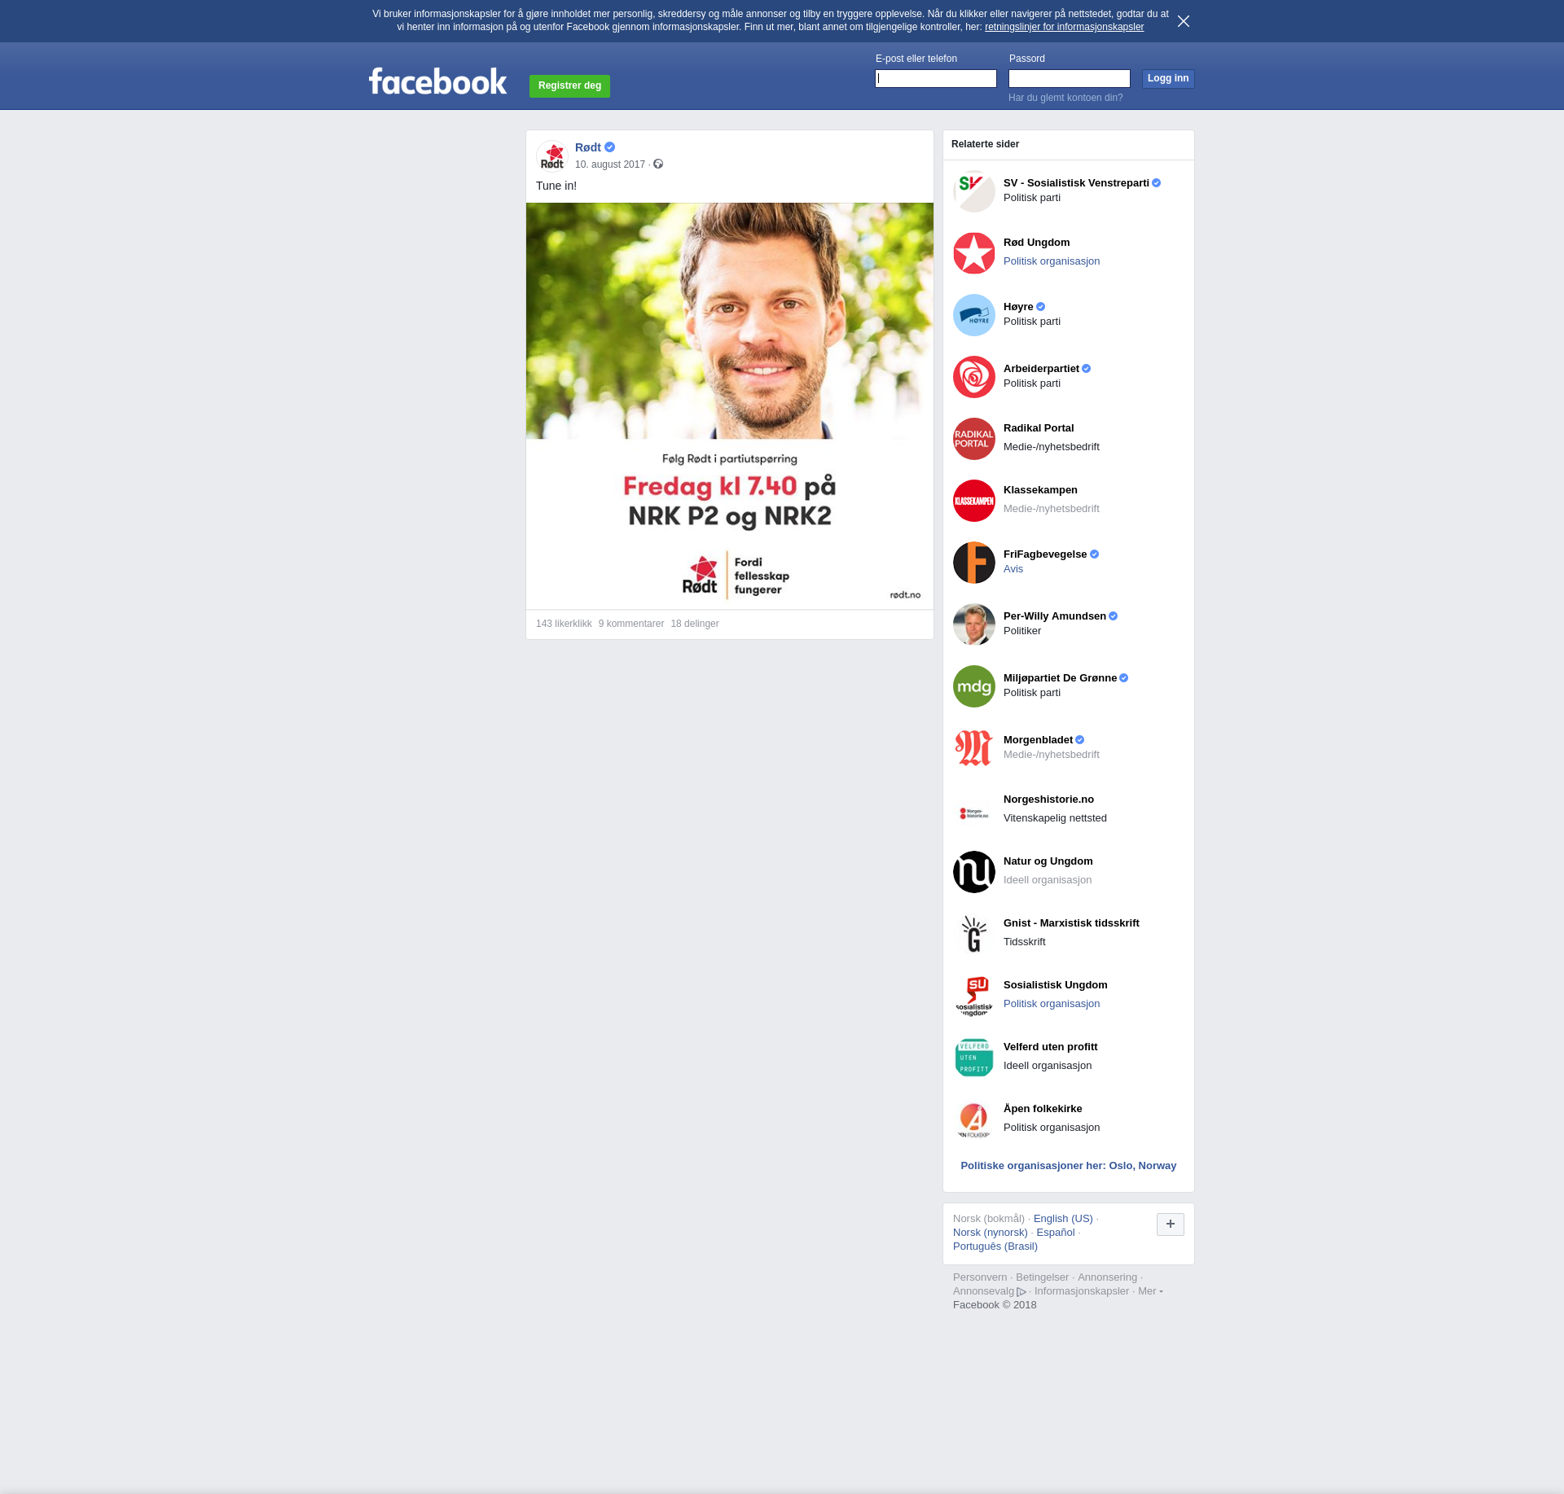Click Politisk organisasjon under Rød Ungdom

1052,261
